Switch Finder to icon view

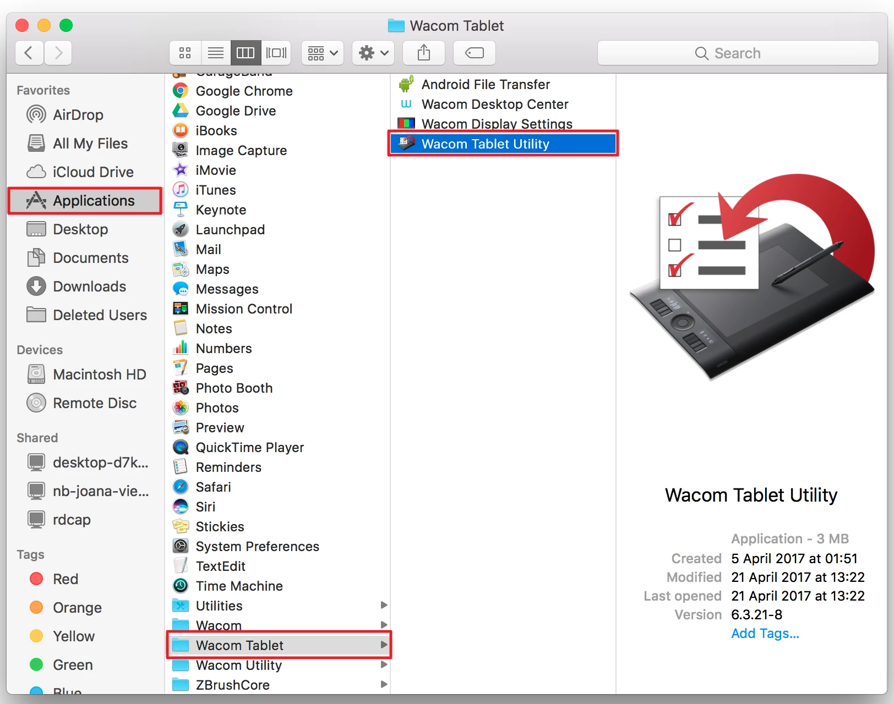point(185,53)
